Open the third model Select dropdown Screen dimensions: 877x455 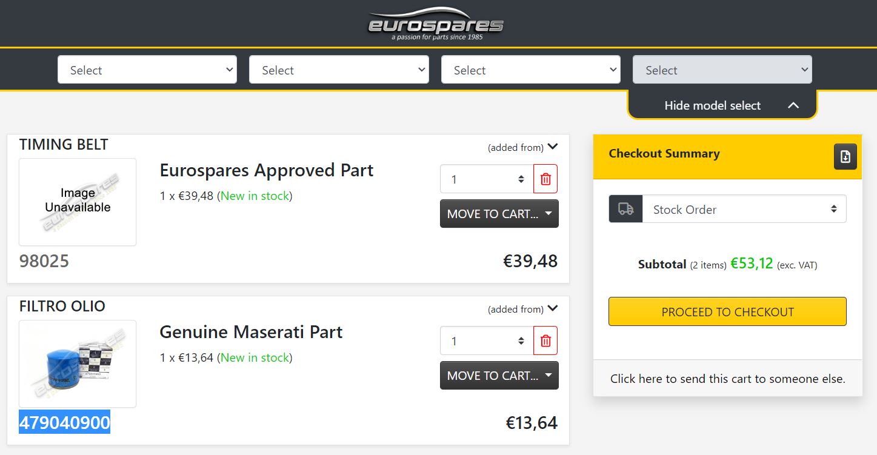(530, 70)
